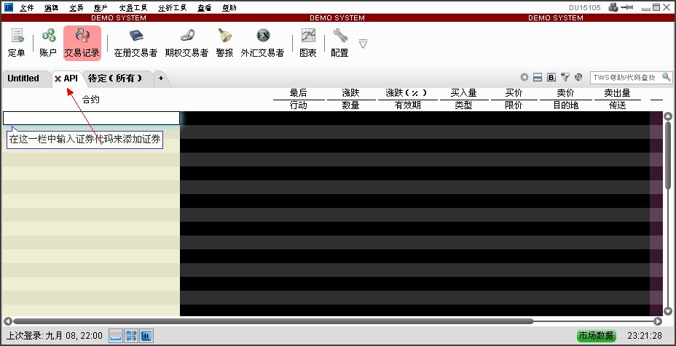Click the funnel filter icon

point(565,78)
